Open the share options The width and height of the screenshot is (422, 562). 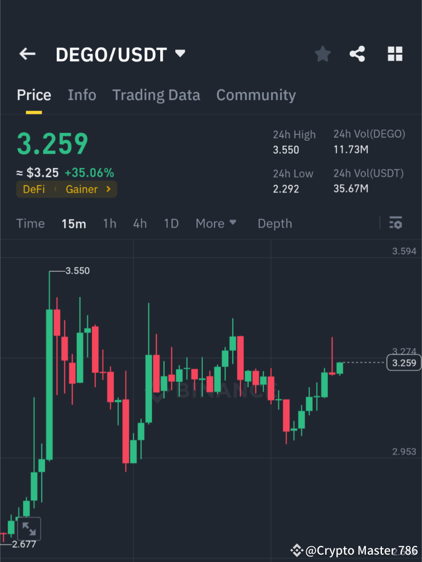pyautogui.click(x=358, y=54)
